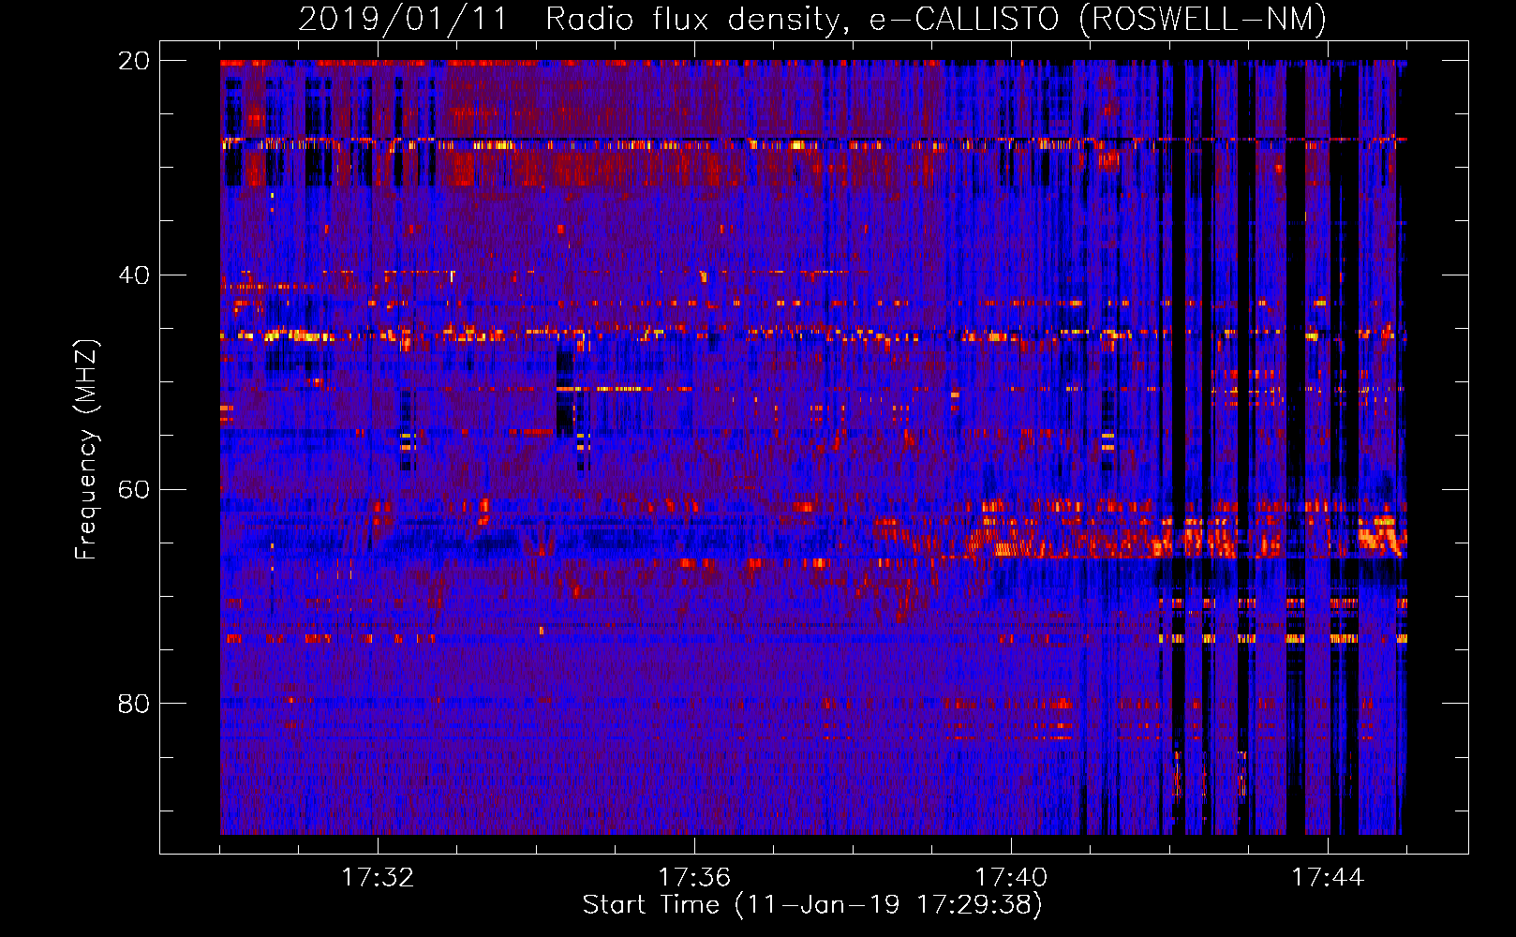The height and width of the screenshot is (937, 1516).
Task: Select the 40 MHz frequency tick label
Action: pos(133,275)
